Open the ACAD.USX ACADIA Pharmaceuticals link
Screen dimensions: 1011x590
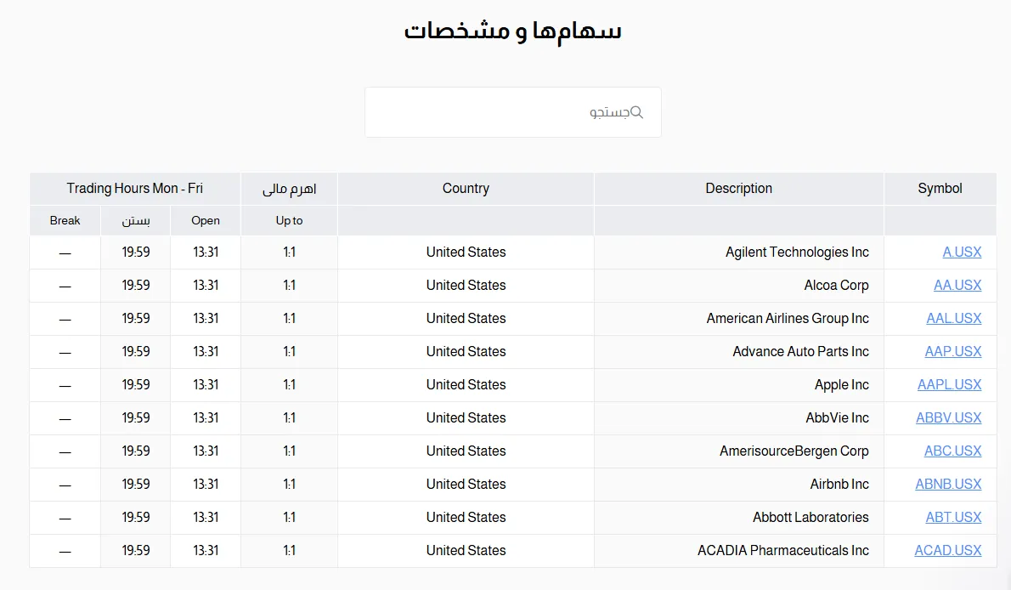[x=947, y=550]
